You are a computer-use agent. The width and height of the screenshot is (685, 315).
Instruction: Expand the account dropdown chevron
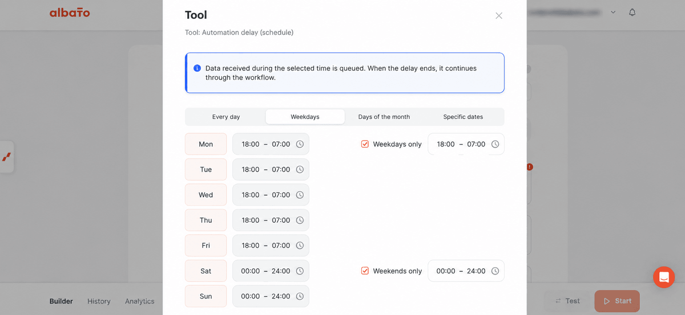click(x=613, y=13)
